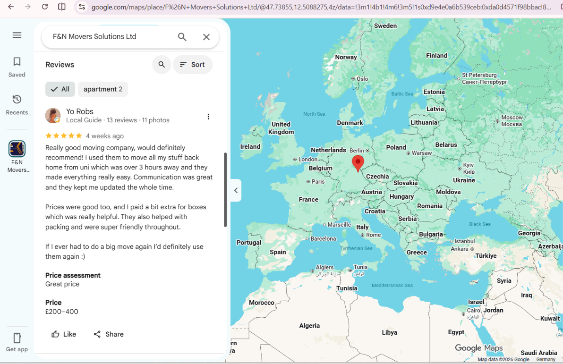The height and width of the screenshot is (364, 563).
Task: Open Saved places in sidebar
Action: coord(17,67)
